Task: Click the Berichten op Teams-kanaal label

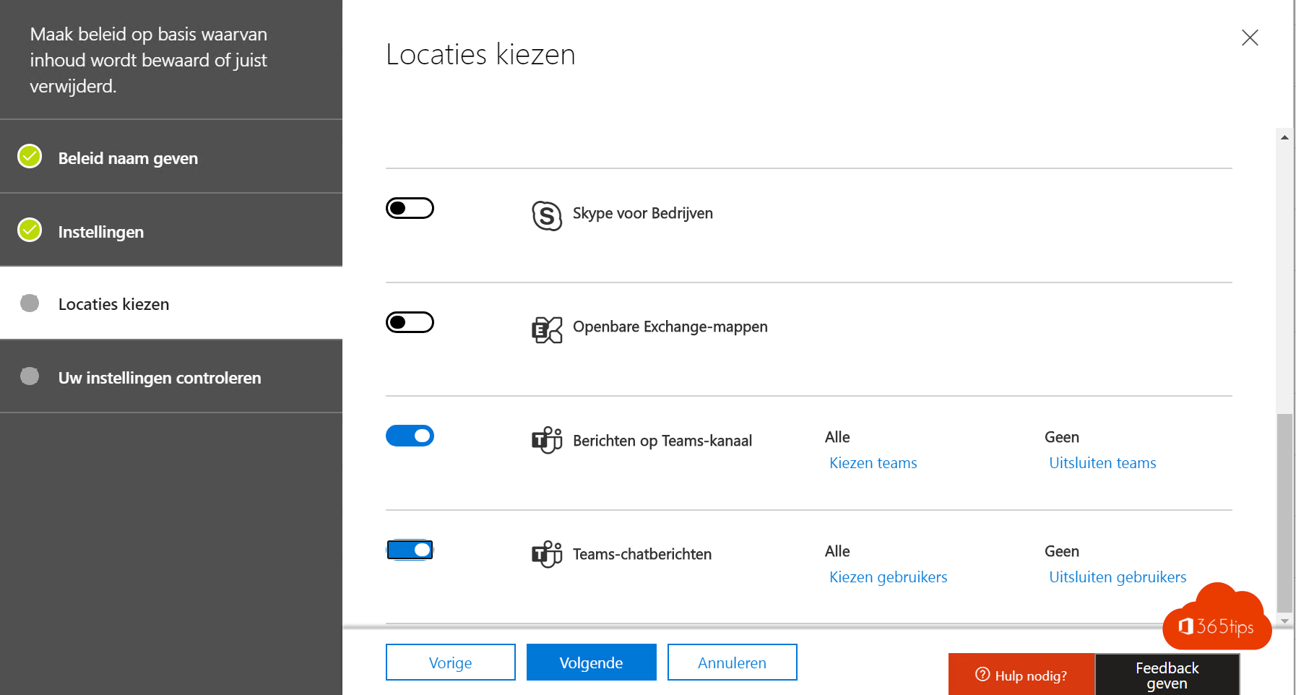Action: pyautogui.click(x=662, y=441)
